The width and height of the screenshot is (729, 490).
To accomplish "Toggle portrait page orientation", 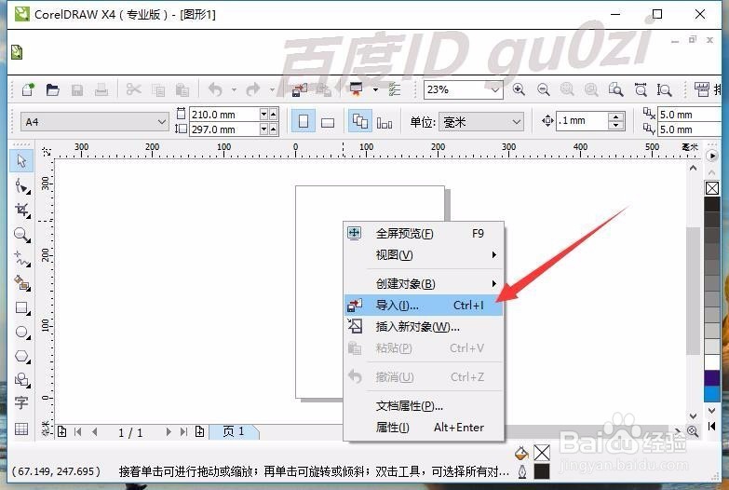I will pos(304,121).
